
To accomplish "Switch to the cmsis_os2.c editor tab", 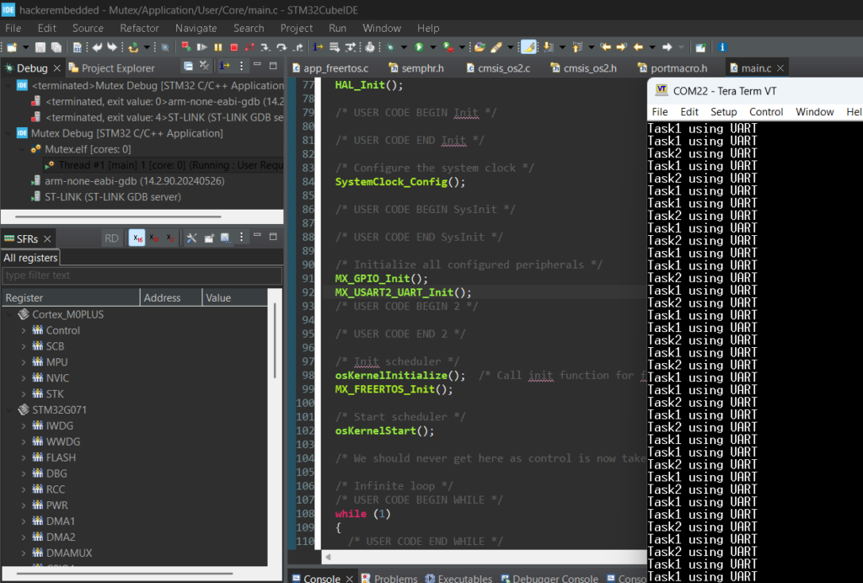I will [x=504, y=68].
